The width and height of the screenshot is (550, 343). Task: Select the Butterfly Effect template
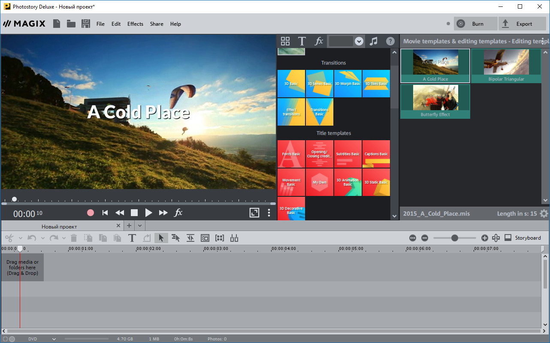coord(435,101)
